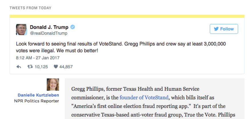251x119 pixels.
Task: Click the Twitter bird icon in Follow button
Action: click(216, 29)
